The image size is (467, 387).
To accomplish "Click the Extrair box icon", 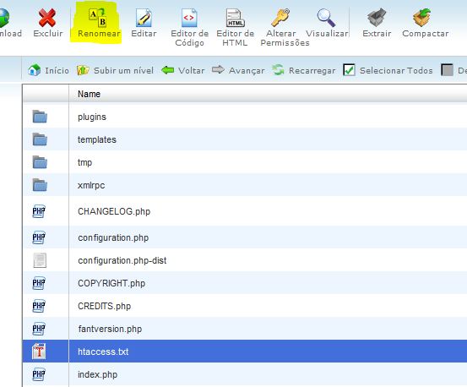I will pos(377,18).
